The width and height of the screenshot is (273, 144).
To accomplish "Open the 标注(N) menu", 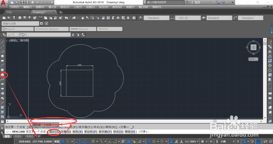I will tap(103, 7).
